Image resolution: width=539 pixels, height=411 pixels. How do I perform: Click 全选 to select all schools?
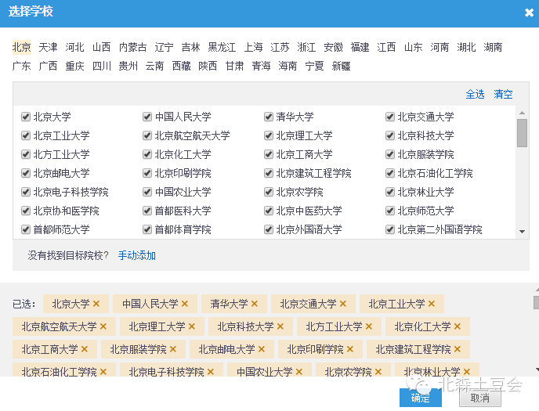(x=475, y=94)
